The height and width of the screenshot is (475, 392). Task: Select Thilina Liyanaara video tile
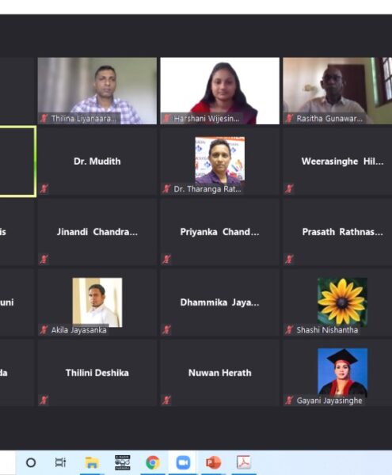coord(97,90)
